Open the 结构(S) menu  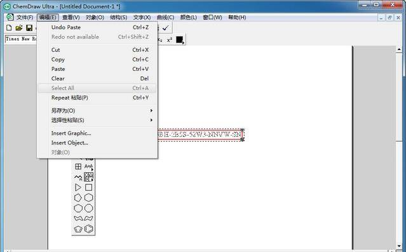tap(119, 17)
